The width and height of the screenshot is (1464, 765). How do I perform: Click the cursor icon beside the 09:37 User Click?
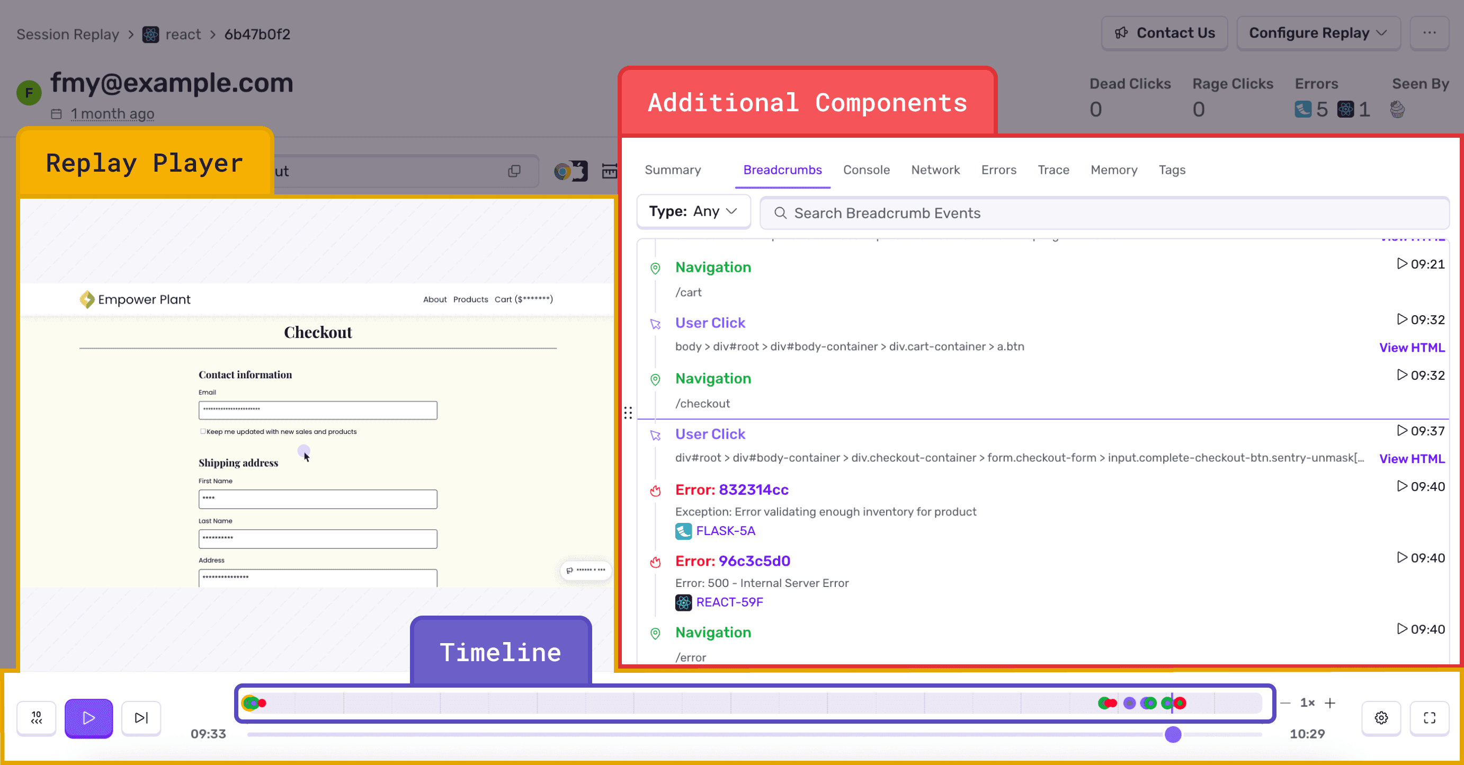[x=656, y=436]
